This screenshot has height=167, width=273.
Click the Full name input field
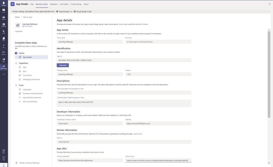158,42
